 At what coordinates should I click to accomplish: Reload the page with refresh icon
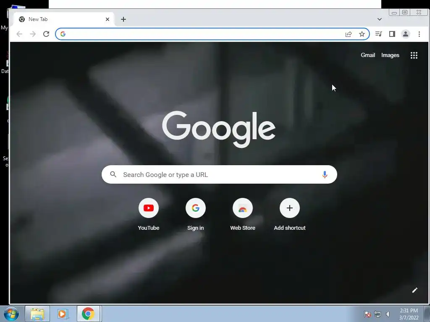click(46, 34)
